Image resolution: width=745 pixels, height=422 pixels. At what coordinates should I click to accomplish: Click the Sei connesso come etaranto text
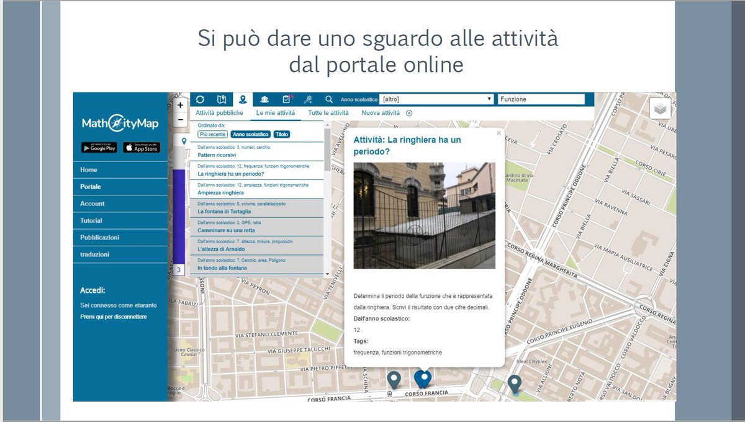coord(119,305)
